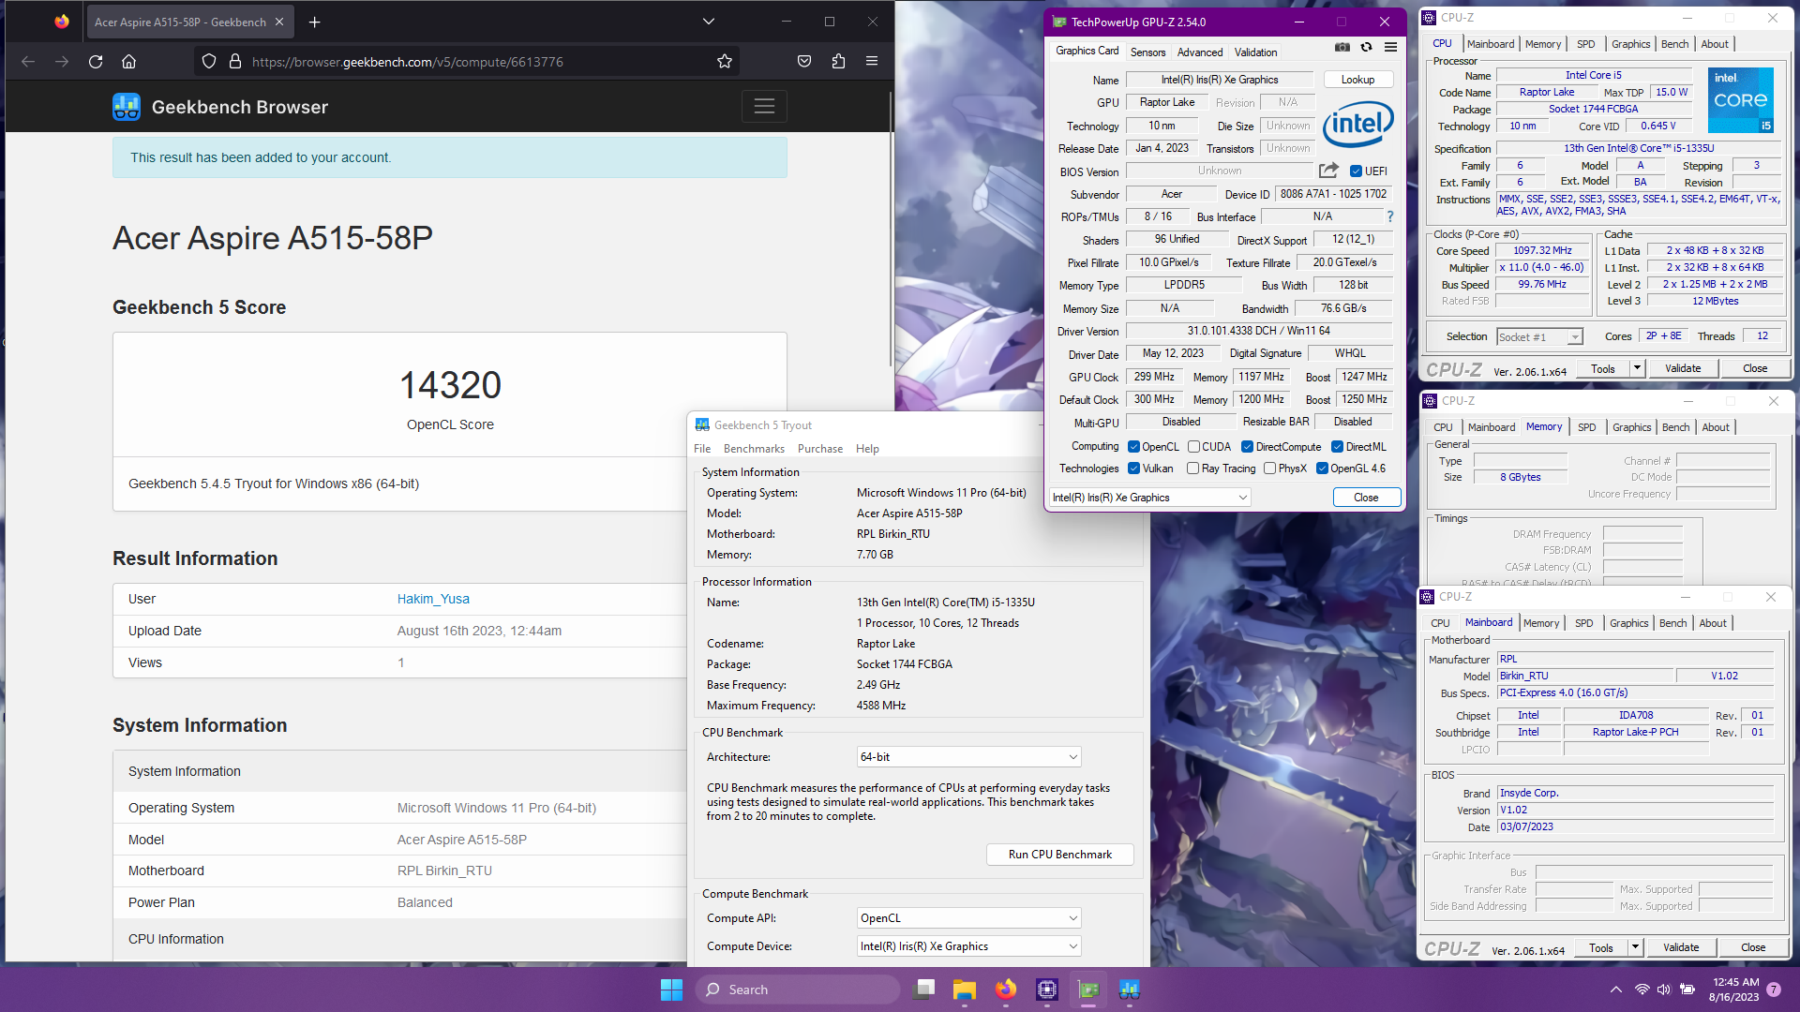
Task: Click the Geekbench page vertical scrollbar
Action: pos(891,230)
